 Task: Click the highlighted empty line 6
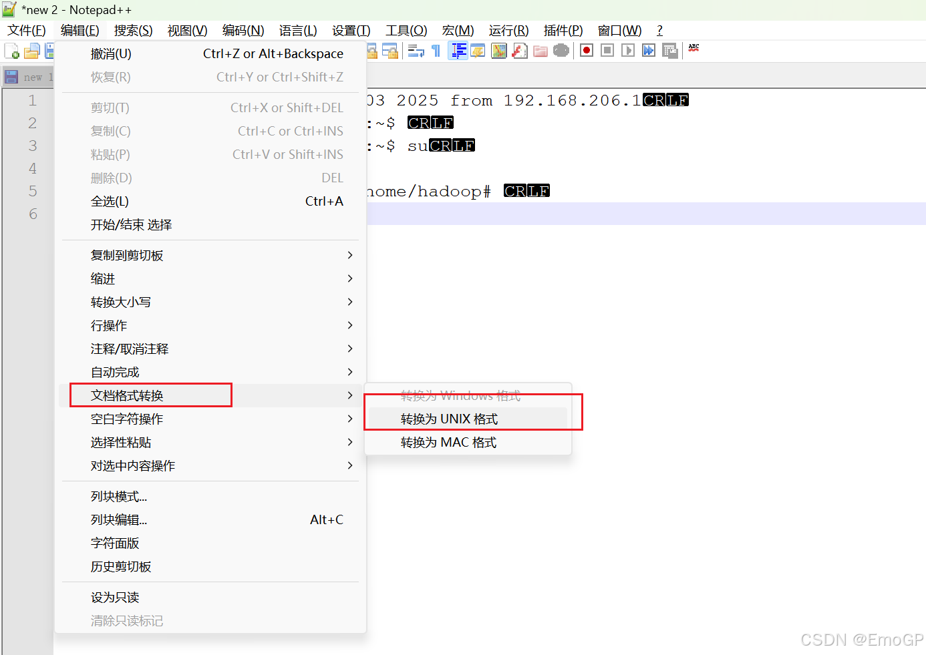[x=646, y=214]
